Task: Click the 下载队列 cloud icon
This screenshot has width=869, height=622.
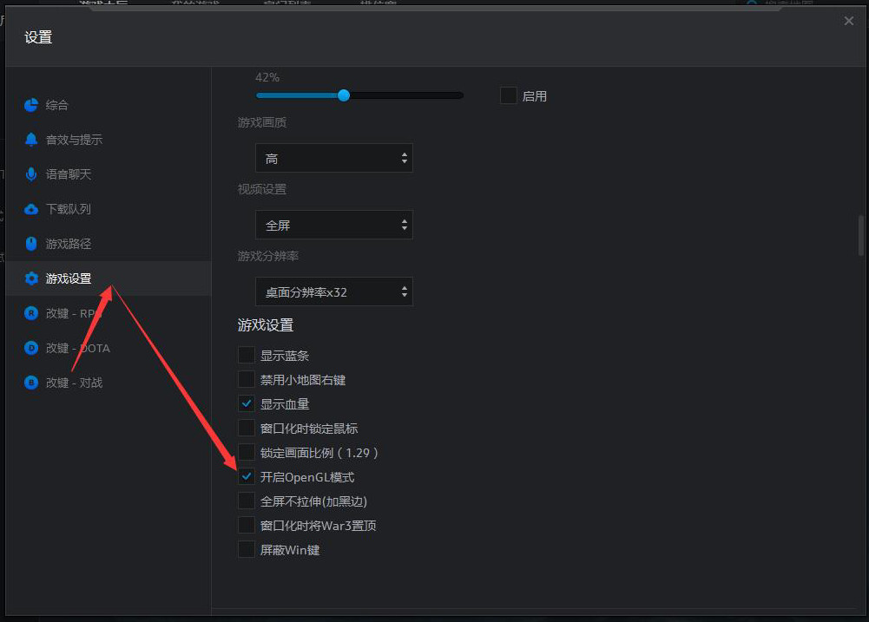Action: point(31,209)
